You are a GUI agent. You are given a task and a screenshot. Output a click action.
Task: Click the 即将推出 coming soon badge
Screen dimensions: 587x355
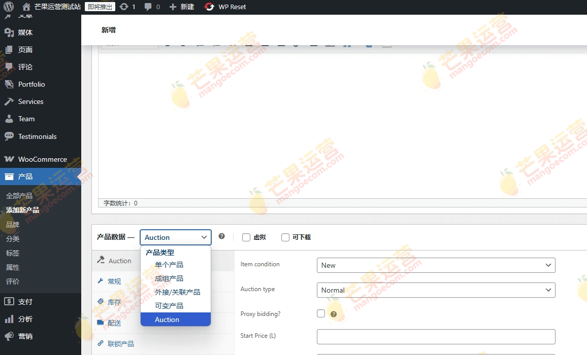click(100, 7)
